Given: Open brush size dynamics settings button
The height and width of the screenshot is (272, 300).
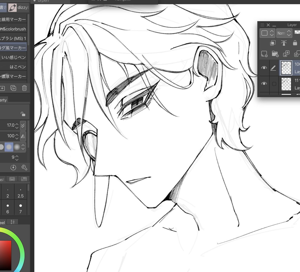Looking at the screenshot, I should pos(23,125).
